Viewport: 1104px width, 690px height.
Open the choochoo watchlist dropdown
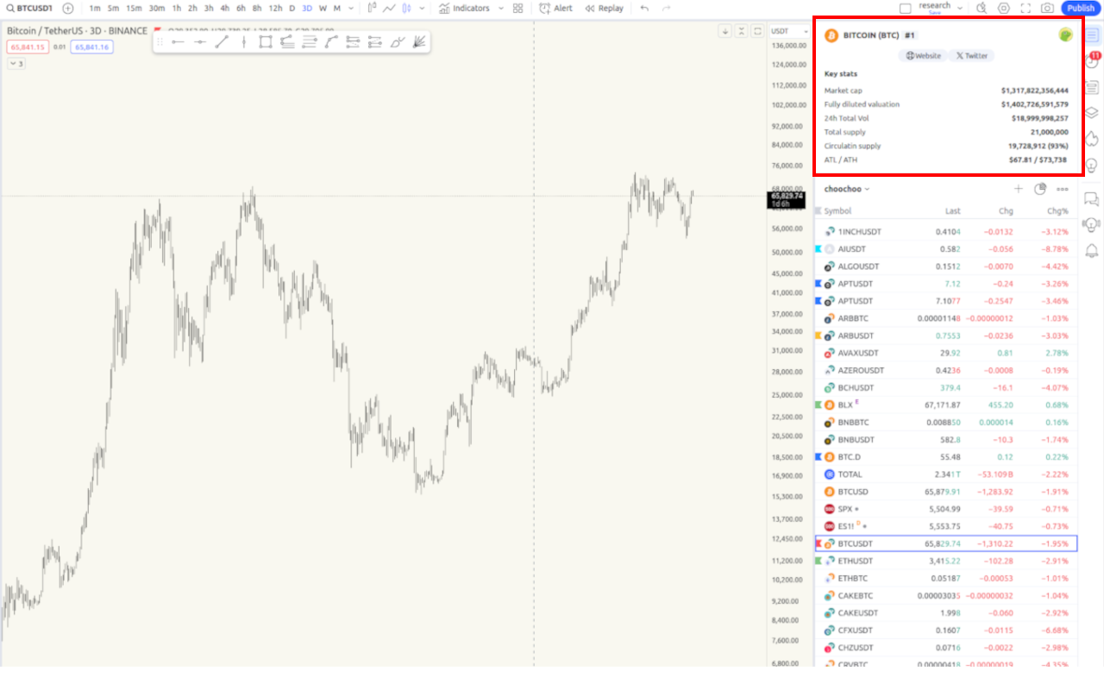[847, 189]
